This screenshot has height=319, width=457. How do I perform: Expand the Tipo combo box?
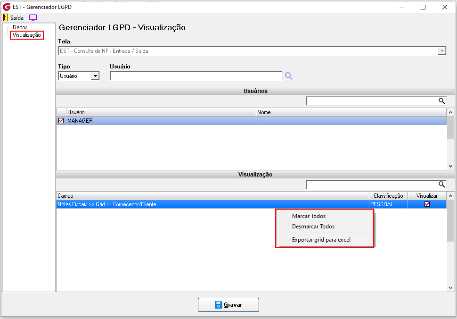pyautogui.click(x=95, y=76)
